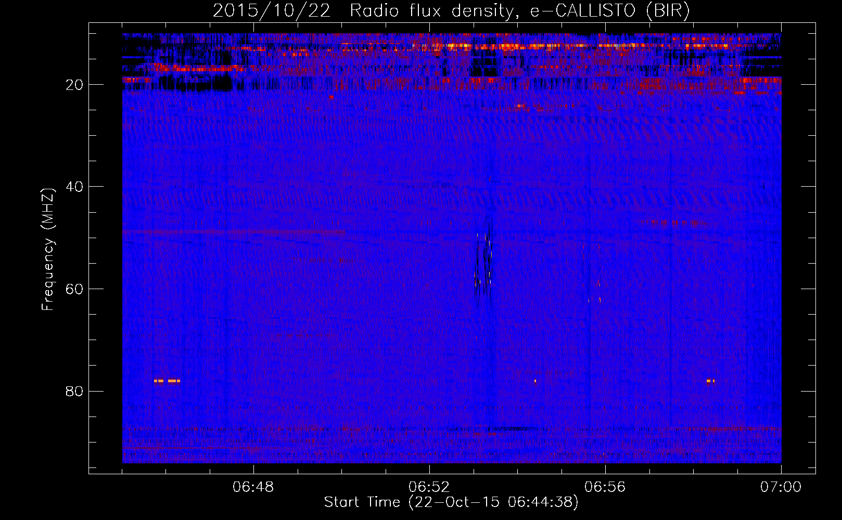Image resolution: width=842 pixels, height=520 pixels.
Task: Click the plot title "Radio flux density, e-CALLISTO (BIR)"
Action: (x=519, y=11)
